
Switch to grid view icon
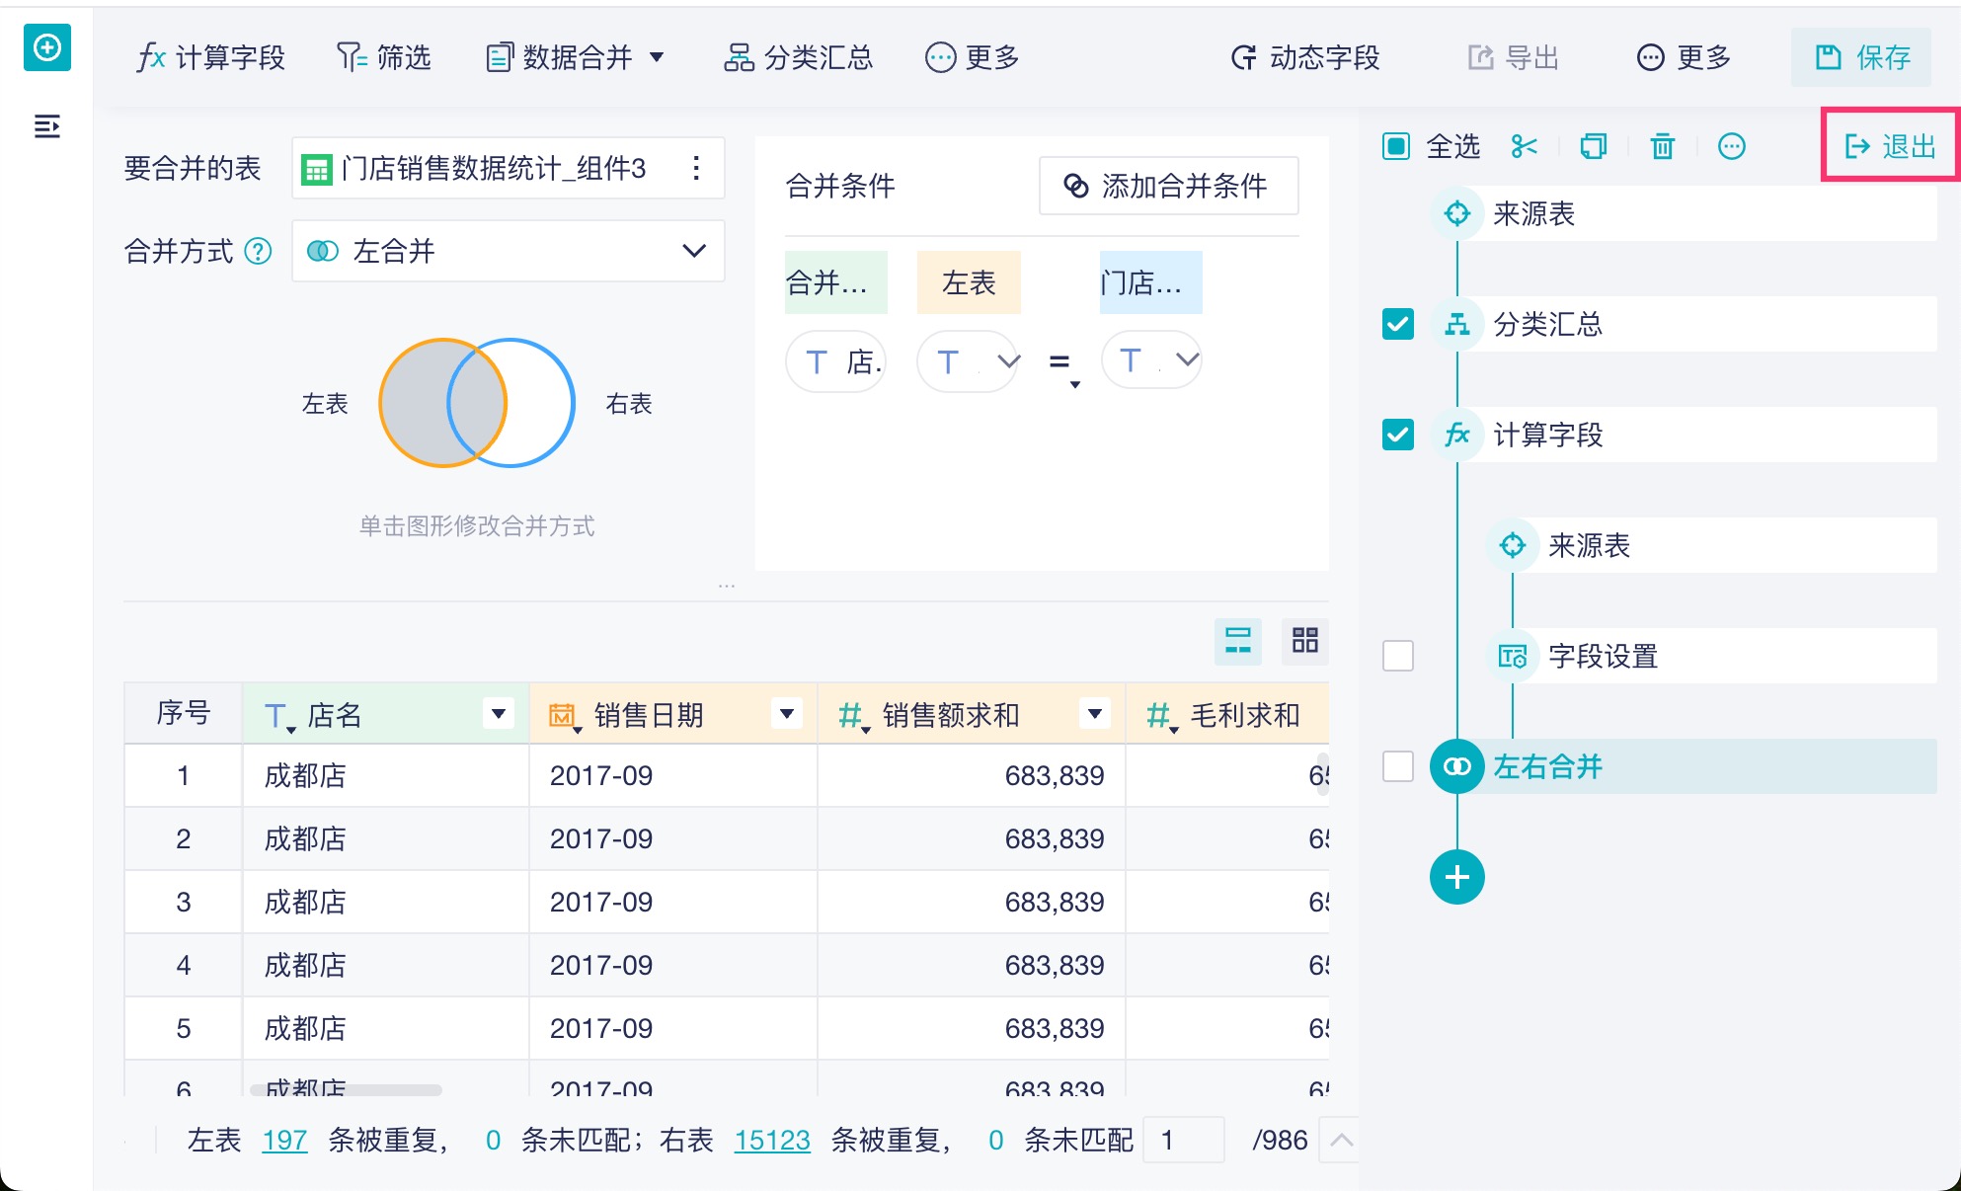pyautogui.click(x=1304, y=640)
